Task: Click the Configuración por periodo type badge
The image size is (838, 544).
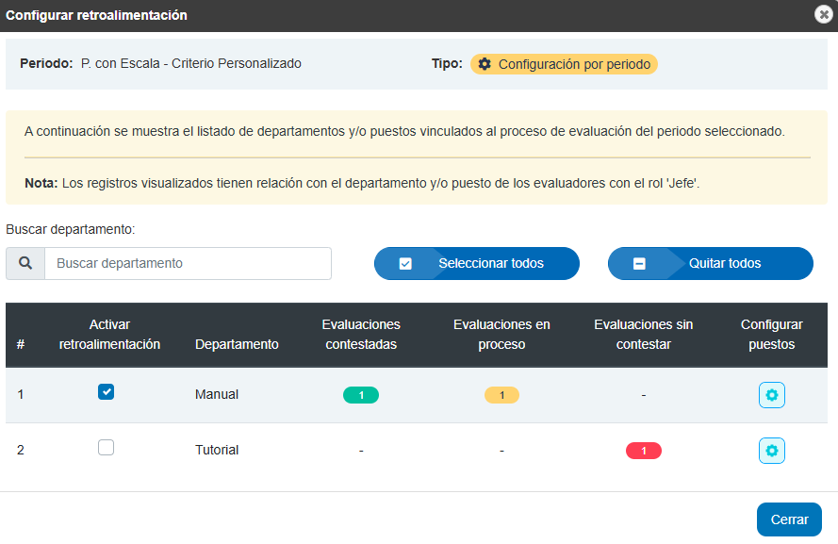Action: (564, 64)
